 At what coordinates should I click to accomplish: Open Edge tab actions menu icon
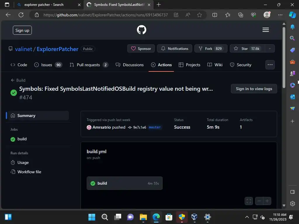tap(7, 5)
